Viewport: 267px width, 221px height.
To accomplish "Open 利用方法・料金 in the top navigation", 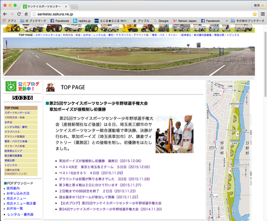I will click(x=72, y=35).
